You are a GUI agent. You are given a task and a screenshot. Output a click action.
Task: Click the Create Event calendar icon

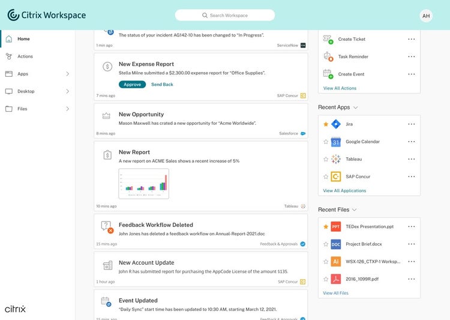click(328, 74)
